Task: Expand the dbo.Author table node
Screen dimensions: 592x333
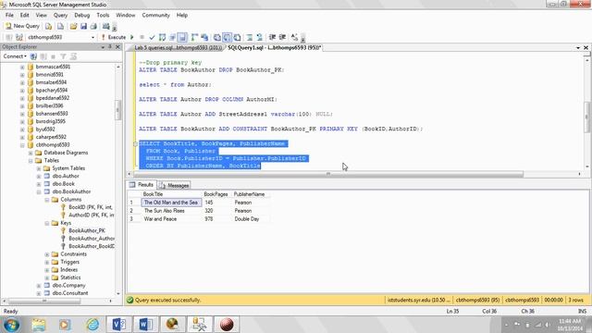Action: point(39,177)
